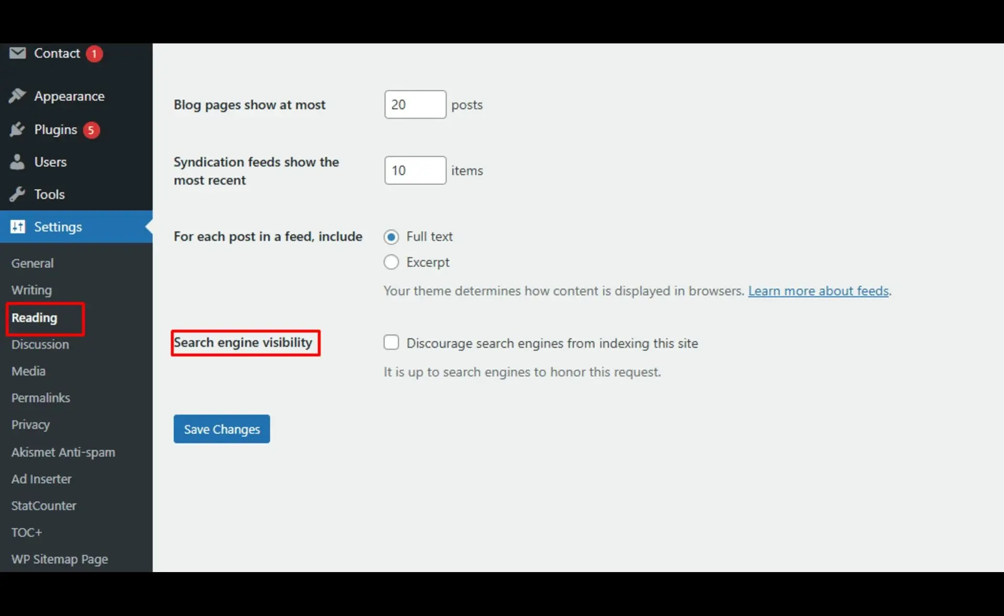Go to General settings

(32, 263)
